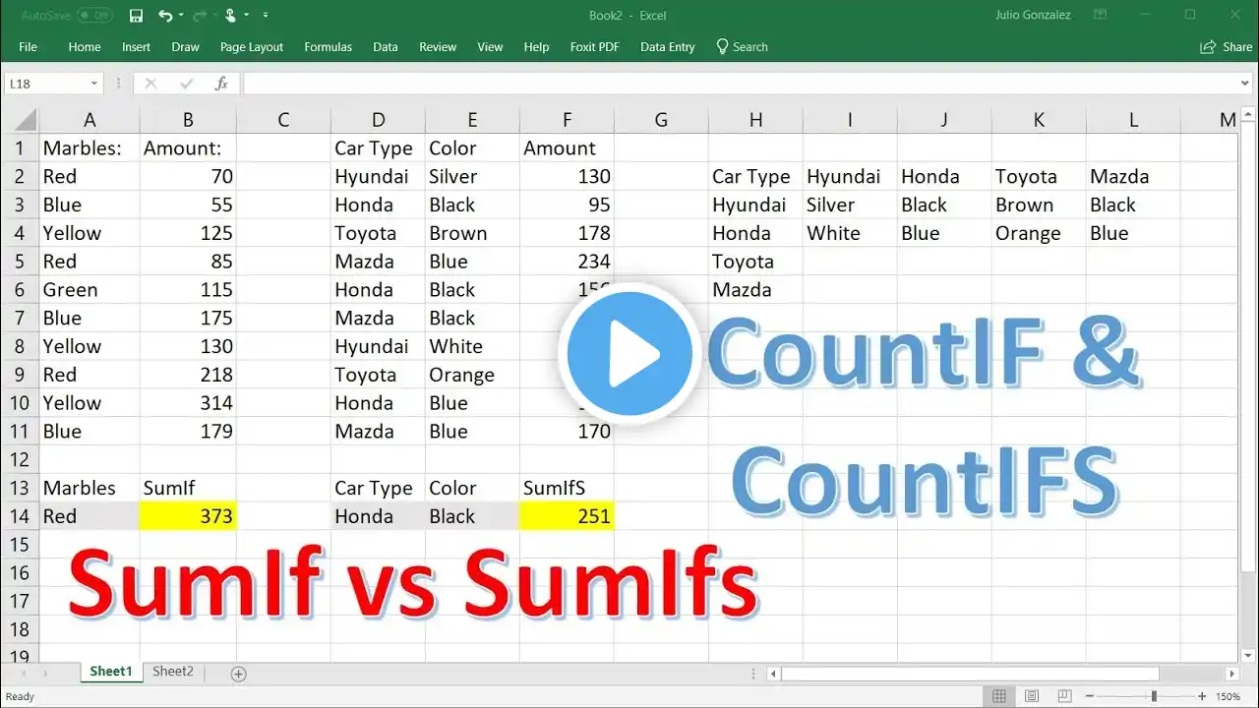1259x708 pixels.
Task: Click the 150% zoom level
Action: pos(1228,696)
